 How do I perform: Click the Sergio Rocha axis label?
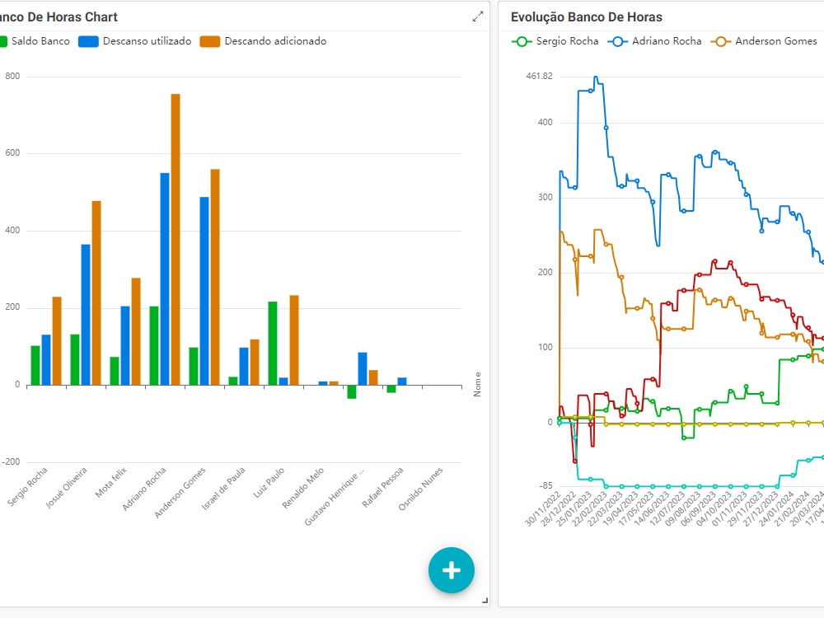tap(28, 486)
